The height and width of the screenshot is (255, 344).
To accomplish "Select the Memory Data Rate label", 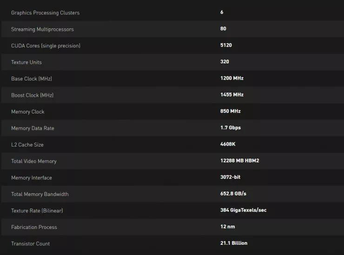I will click(33, 128).
